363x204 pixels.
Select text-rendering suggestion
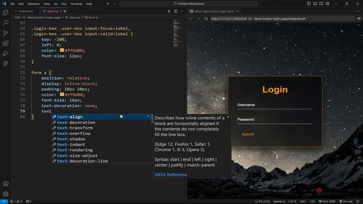click(x=101, y=150)
